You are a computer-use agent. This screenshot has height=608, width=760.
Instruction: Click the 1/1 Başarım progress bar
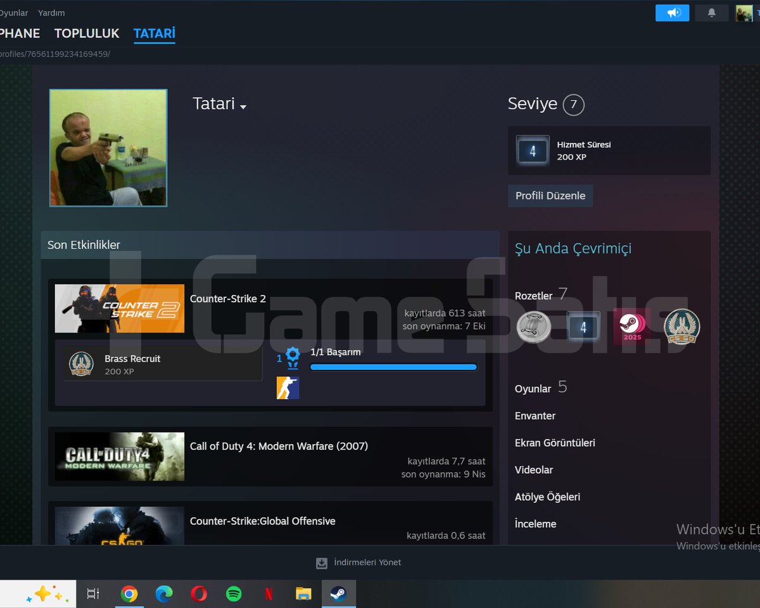[393, 367]
